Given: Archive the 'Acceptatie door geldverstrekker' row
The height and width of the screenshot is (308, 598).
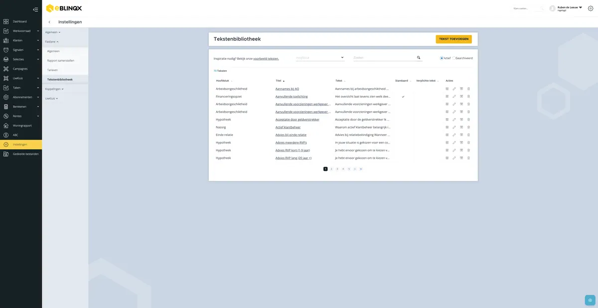Looking at the screenshot, I should (x=461, y=120).
